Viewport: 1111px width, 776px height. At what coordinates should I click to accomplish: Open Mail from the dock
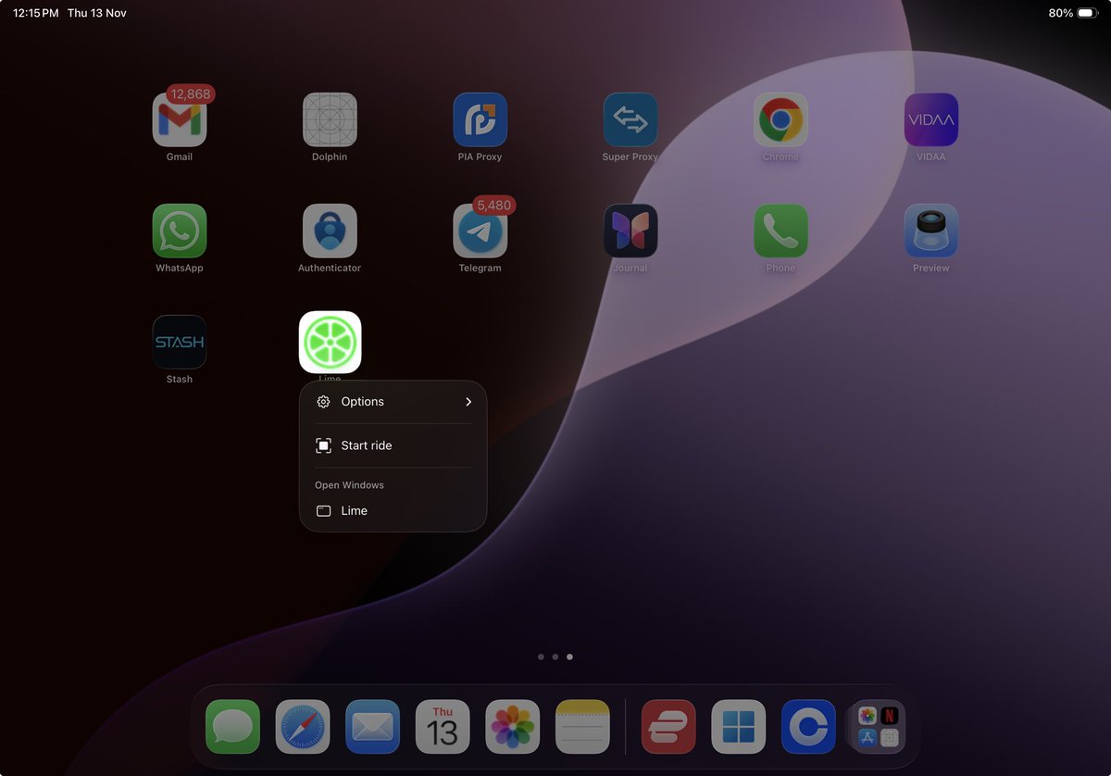pyautogui.click(x=373, y=727)
